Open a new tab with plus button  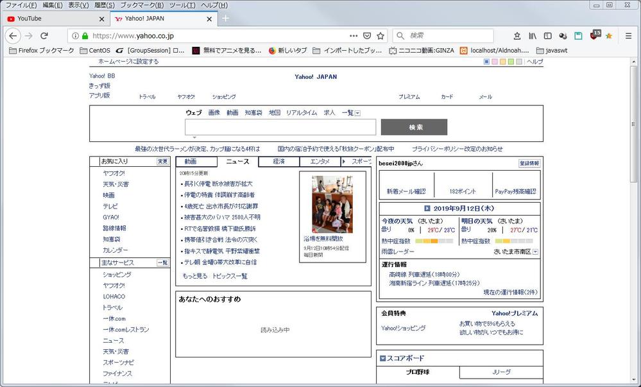click(225, 19)
